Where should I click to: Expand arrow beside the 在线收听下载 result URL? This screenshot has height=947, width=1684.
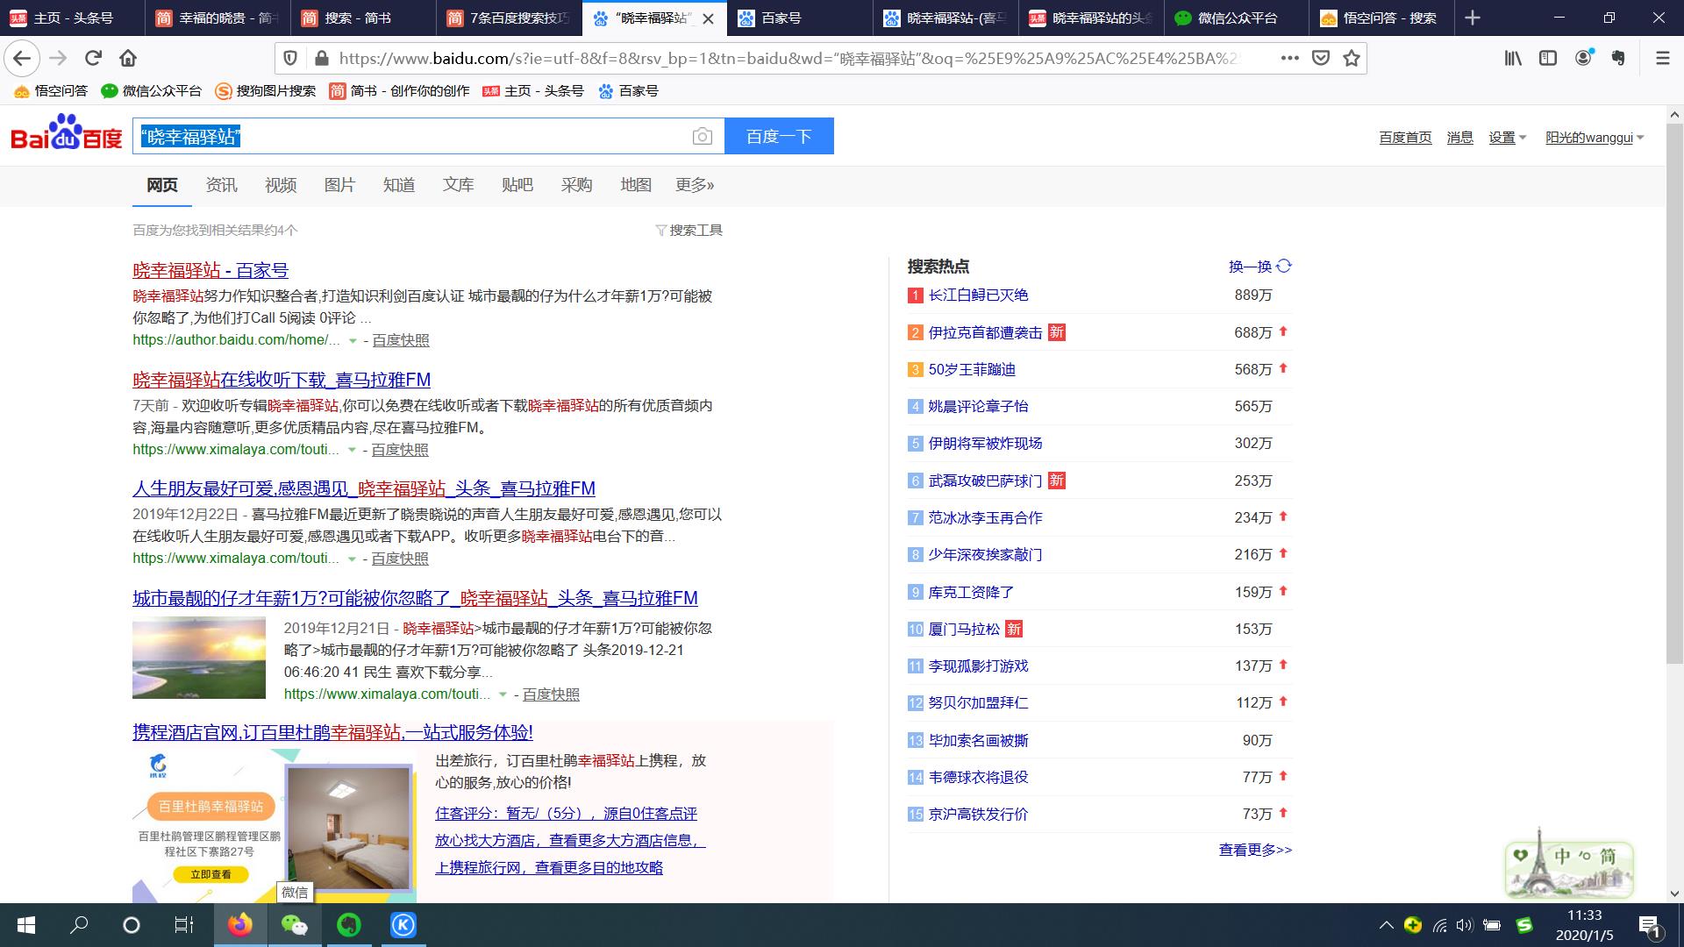click(x=352, y=450)
